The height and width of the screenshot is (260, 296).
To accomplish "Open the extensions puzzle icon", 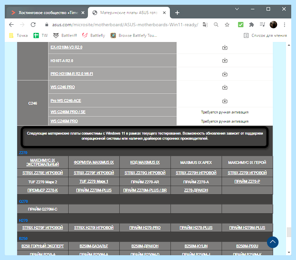I will click(252, 24).
